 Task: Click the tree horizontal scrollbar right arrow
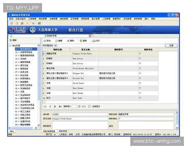36,128
